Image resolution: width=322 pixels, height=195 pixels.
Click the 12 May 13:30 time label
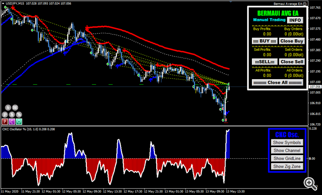pos(112,192)
